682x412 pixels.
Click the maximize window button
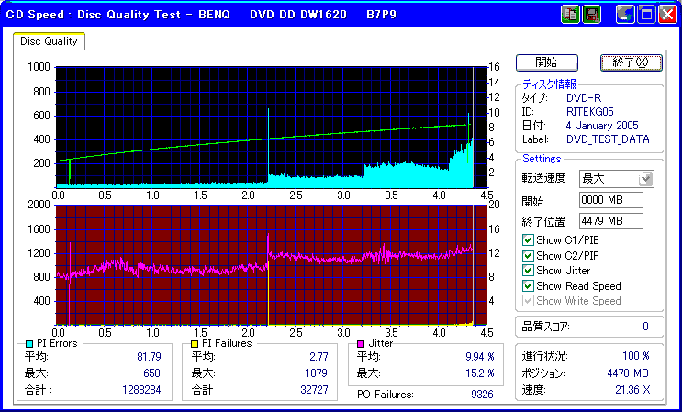[x=646, y=15]
